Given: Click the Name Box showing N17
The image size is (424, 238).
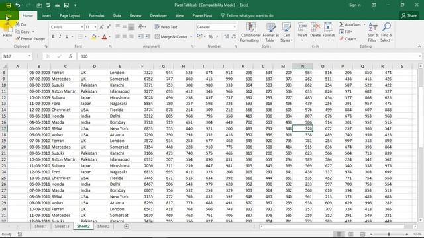Looking at the screenshot, I should pyautogui.click(x=17, y=56).
